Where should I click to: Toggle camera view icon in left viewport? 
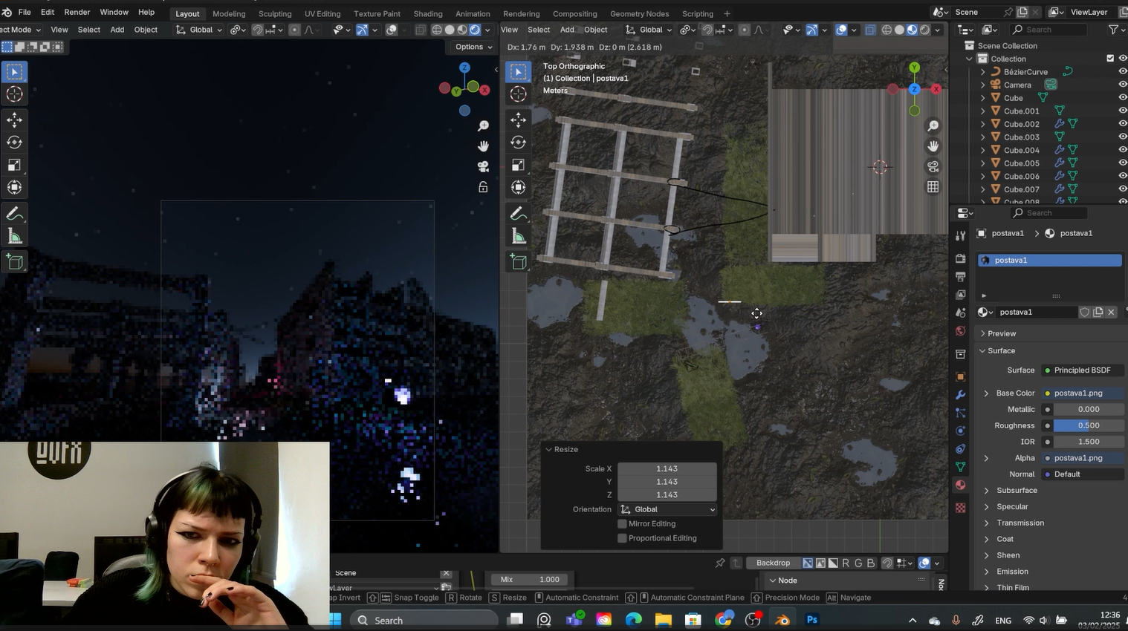tap(483, 166)
